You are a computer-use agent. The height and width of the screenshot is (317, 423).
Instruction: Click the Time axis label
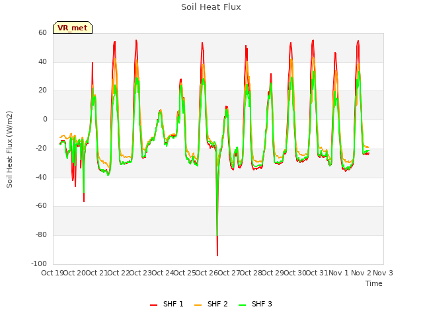coord(374,283)
